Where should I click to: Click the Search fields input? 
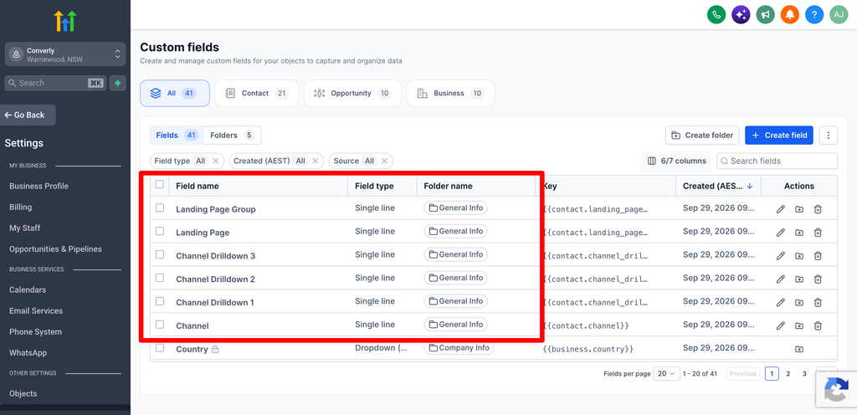coord(777,161)
